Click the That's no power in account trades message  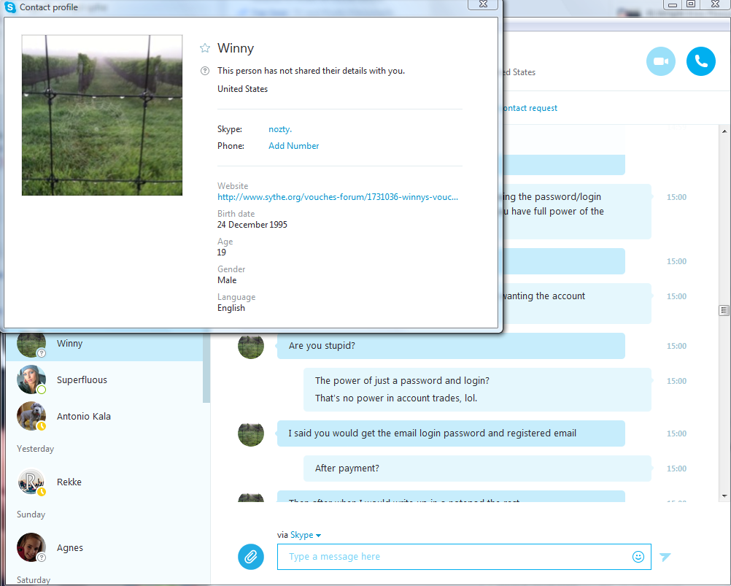pyautogui.click(x=396, y=398)
